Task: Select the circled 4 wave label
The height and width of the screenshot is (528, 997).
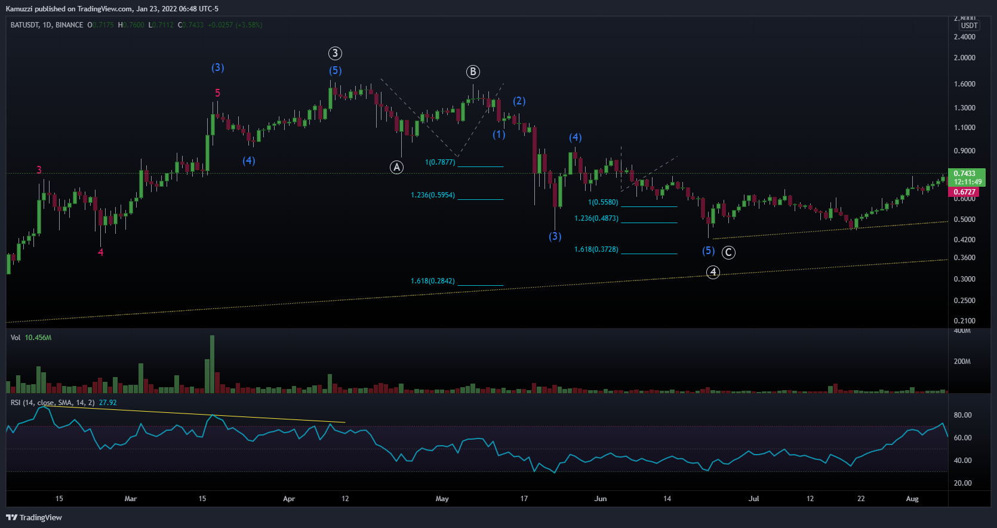Action: pos(713,272)
